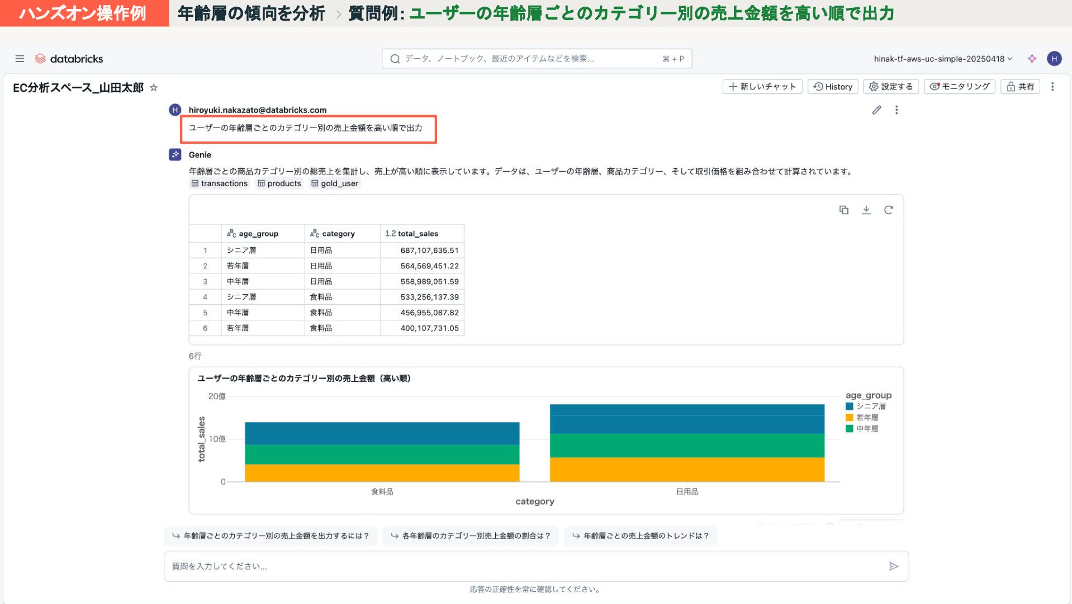Open the hamburger sidebar menu
The width and height of the screenshot is (1072, 604).
[20, 59]
